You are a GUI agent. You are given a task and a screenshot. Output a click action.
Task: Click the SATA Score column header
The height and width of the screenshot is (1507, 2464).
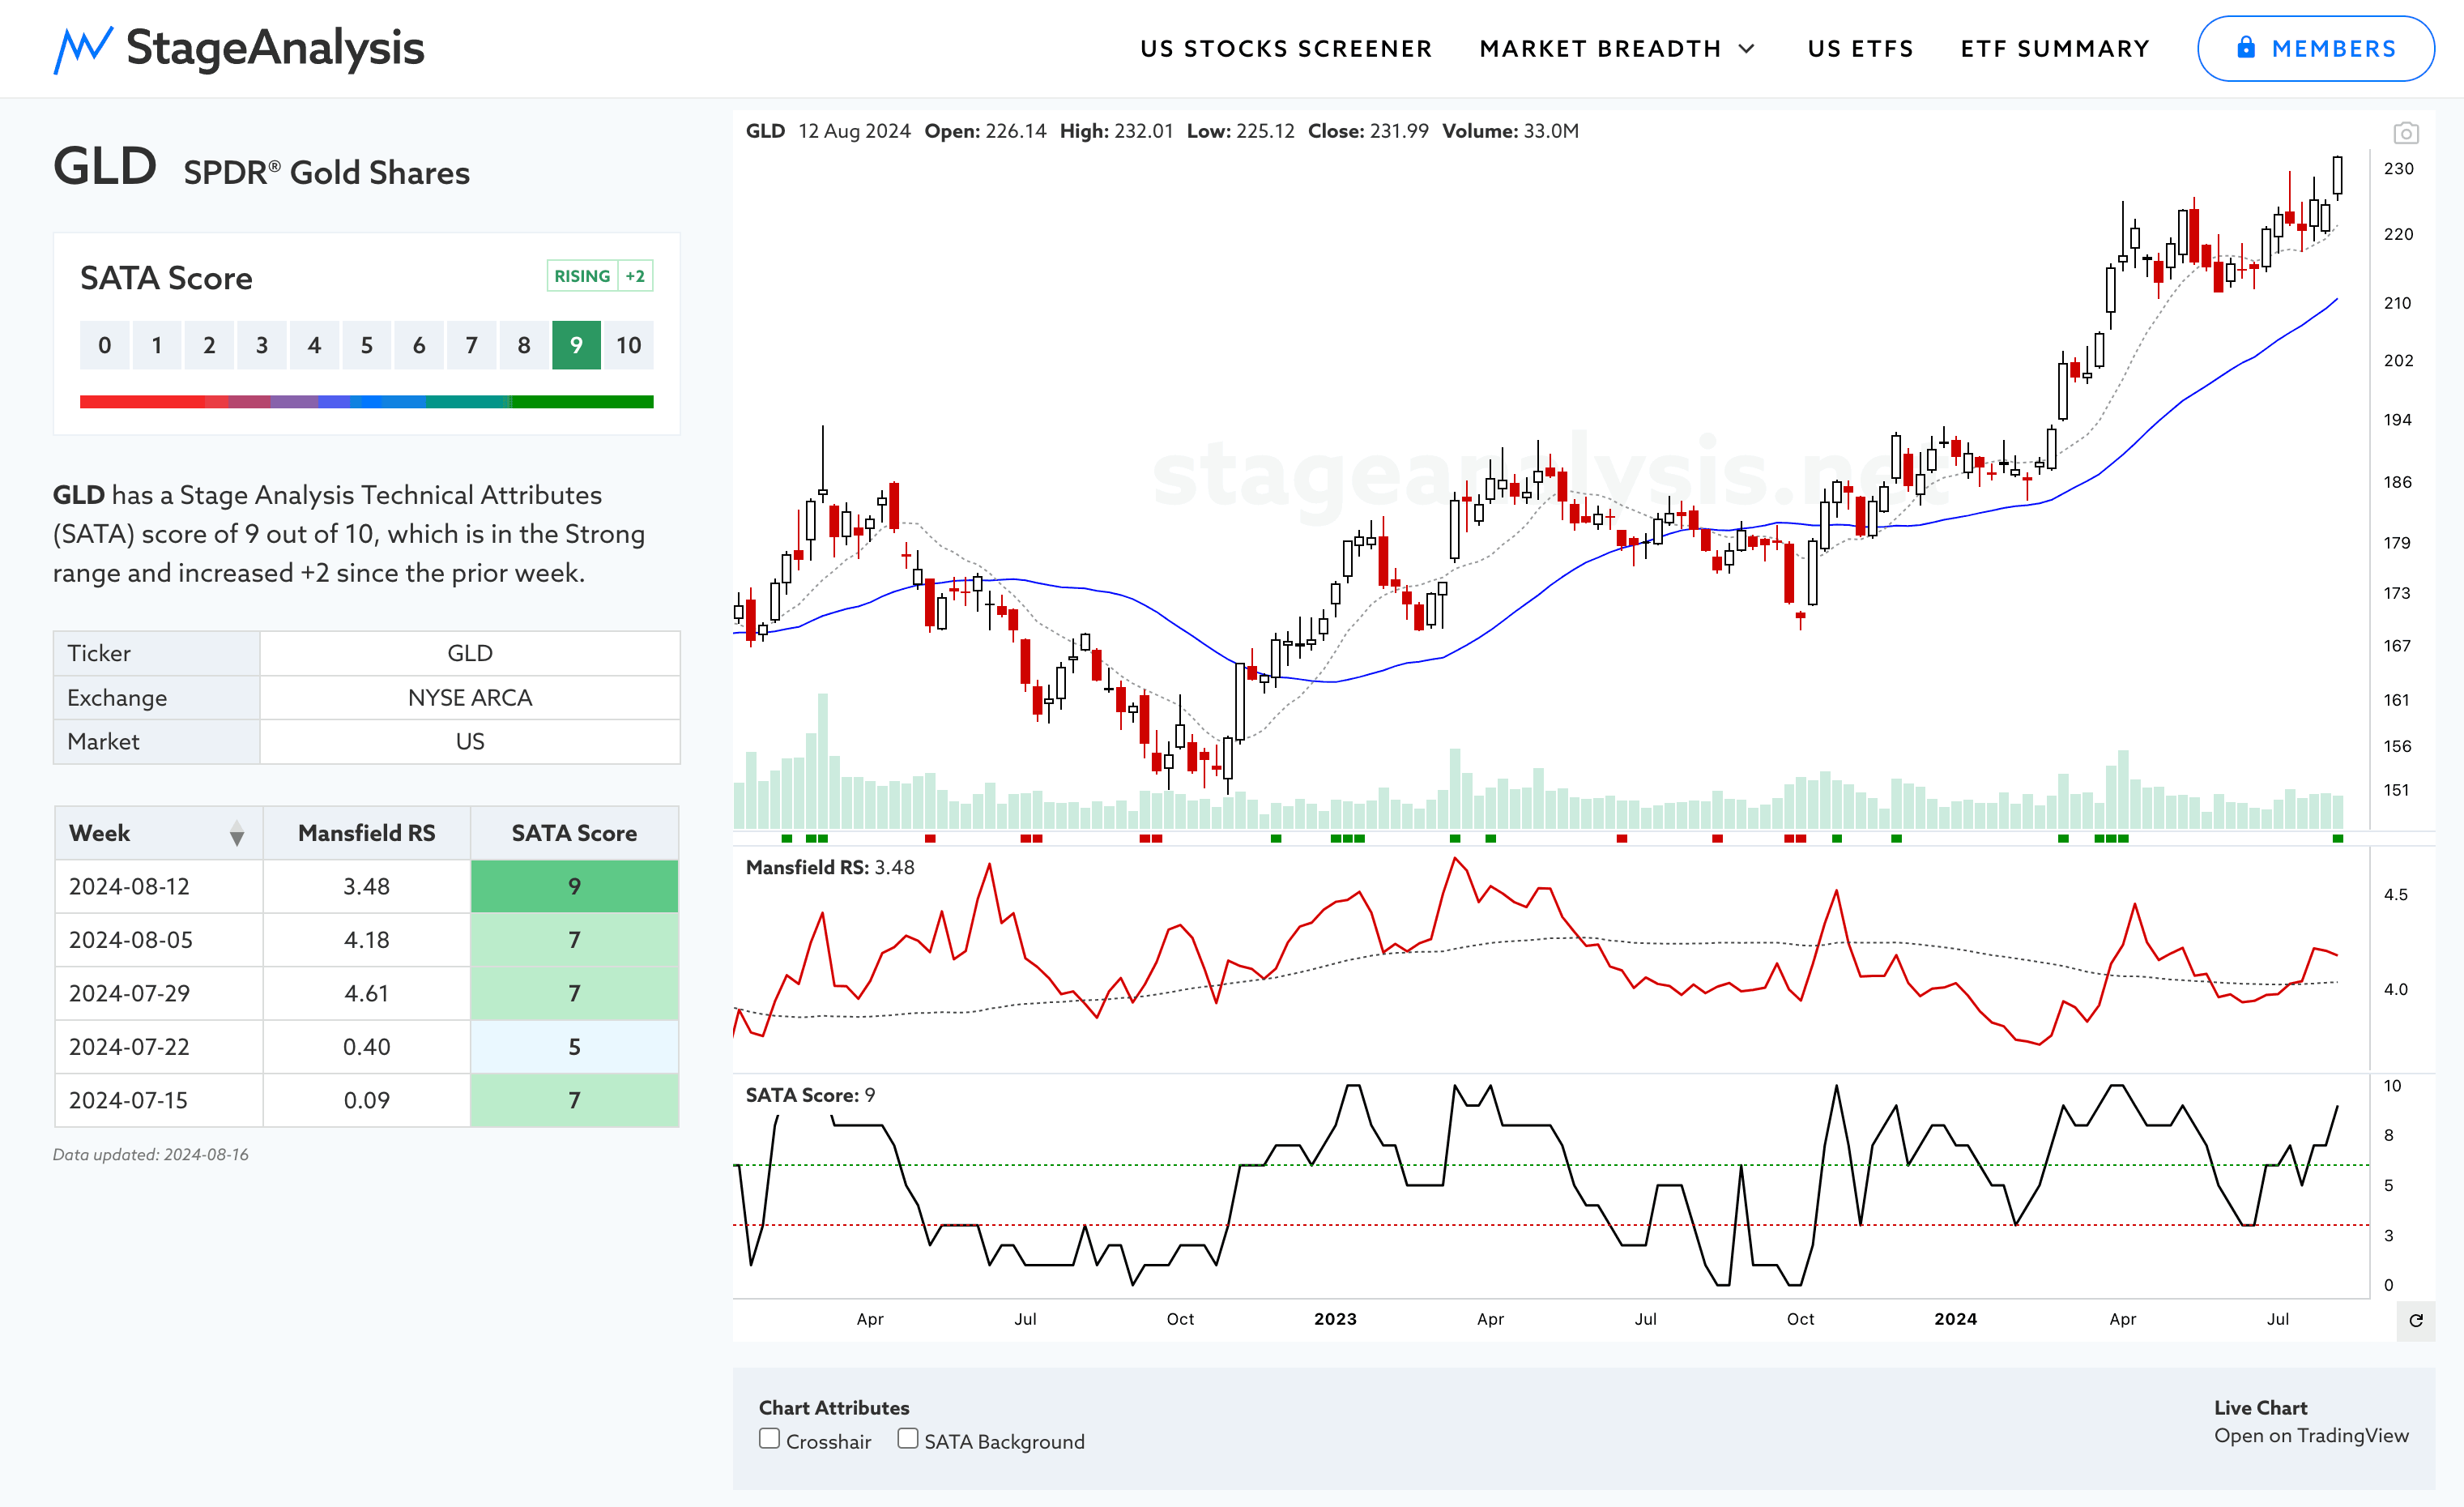574,833
